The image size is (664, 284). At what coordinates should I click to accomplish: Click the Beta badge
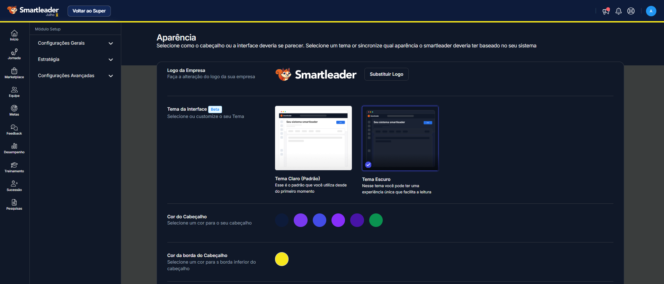point(215,109)
